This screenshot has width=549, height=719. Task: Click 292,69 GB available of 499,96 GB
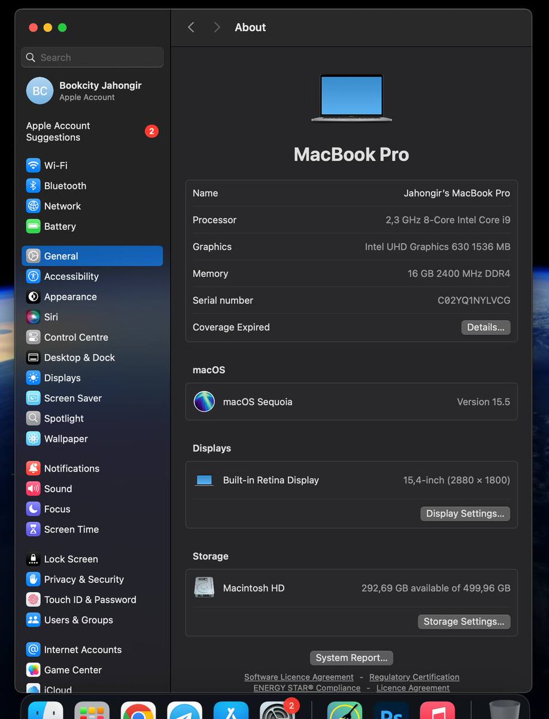tap(436, 588)
